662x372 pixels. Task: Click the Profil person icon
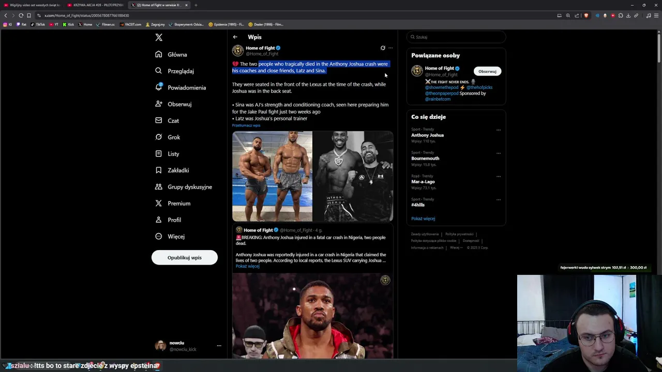pos(158,220)
